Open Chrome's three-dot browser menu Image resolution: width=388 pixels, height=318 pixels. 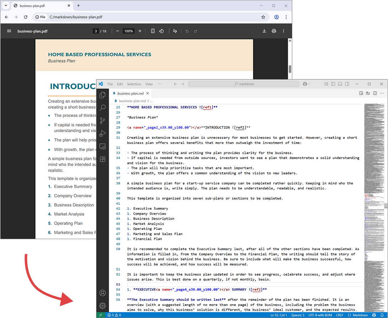click(x=286, y=17)
